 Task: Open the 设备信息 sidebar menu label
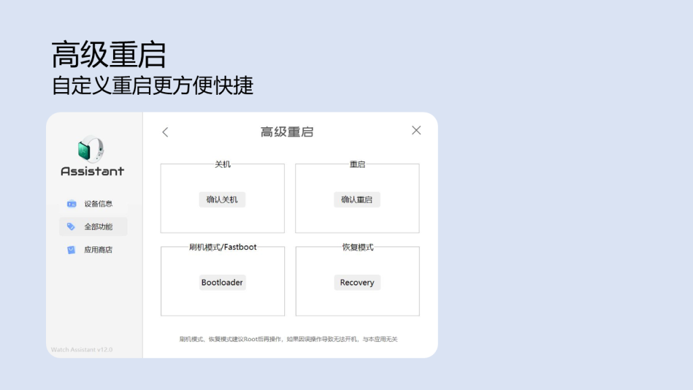click(98, 204)
